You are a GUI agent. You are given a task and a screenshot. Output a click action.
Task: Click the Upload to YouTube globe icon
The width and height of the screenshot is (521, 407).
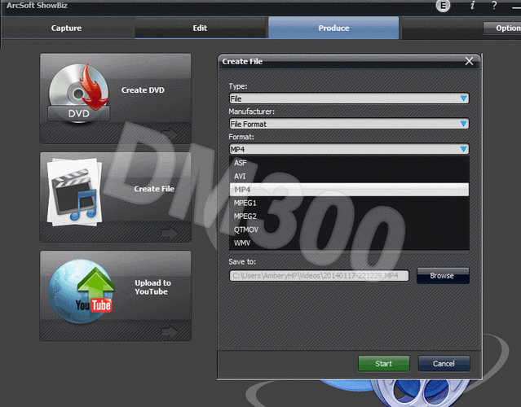tap(81, 291)
